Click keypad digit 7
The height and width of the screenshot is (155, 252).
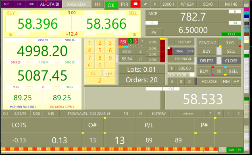[x=90, y=58]
